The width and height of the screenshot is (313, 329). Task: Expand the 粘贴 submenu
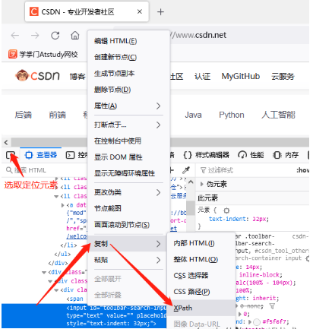click(x=128, y=260)
